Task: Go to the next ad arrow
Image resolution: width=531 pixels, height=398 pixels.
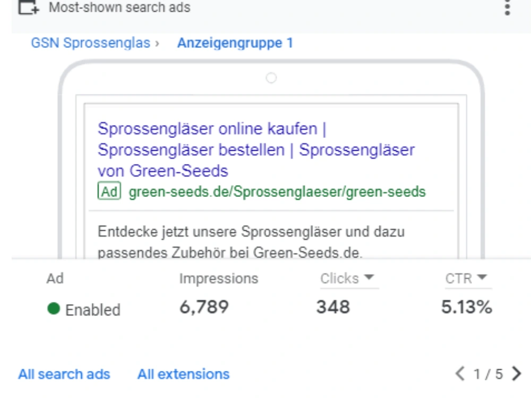Action: pos(517,374)
